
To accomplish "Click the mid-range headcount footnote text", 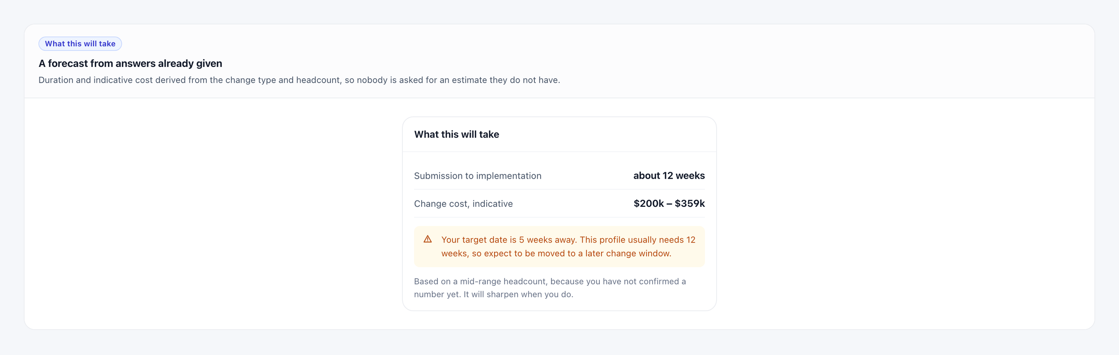I will tap(550, 288).
